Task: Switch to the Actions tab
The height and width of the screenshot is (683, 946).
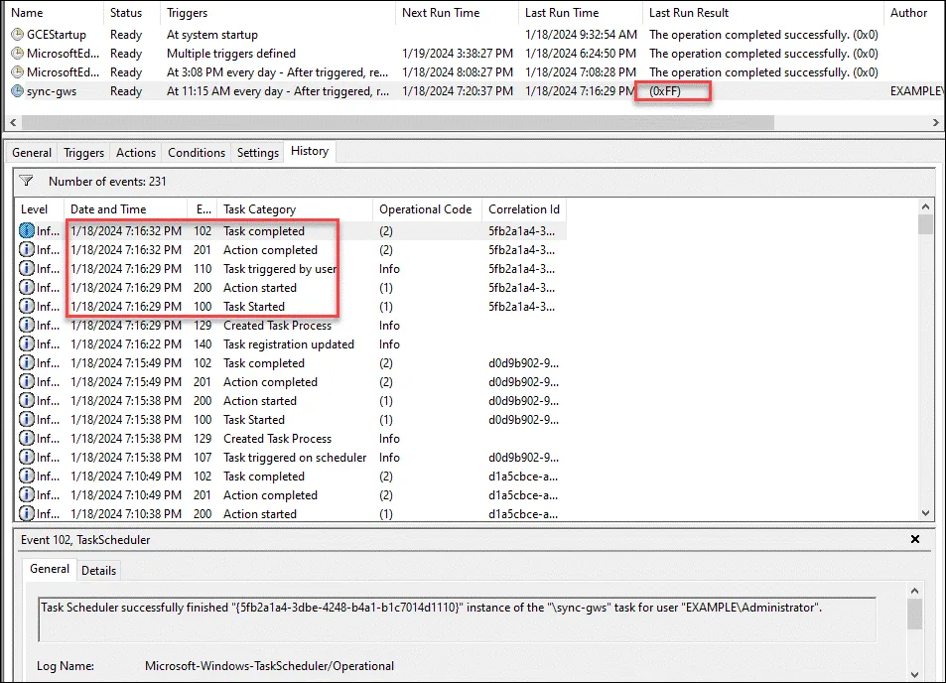Action: pyautogui.click(x=136, y=153)
